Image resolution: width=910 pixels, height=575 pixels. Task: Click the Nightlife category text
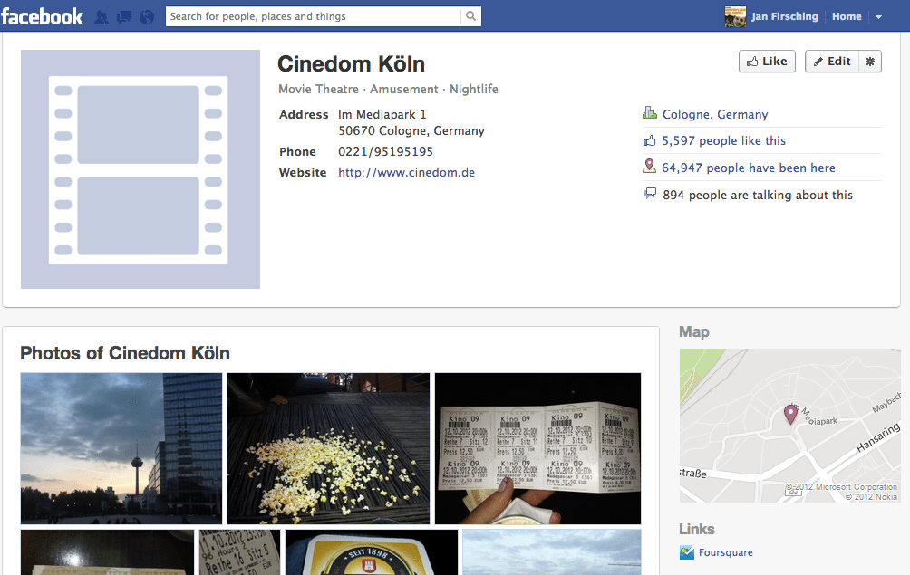click(473, 90)
